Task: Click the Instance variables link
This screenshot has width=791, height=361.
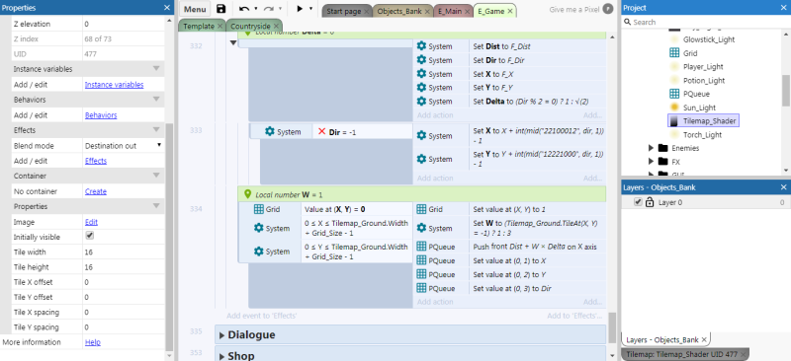Action: (x=114, y=85)
